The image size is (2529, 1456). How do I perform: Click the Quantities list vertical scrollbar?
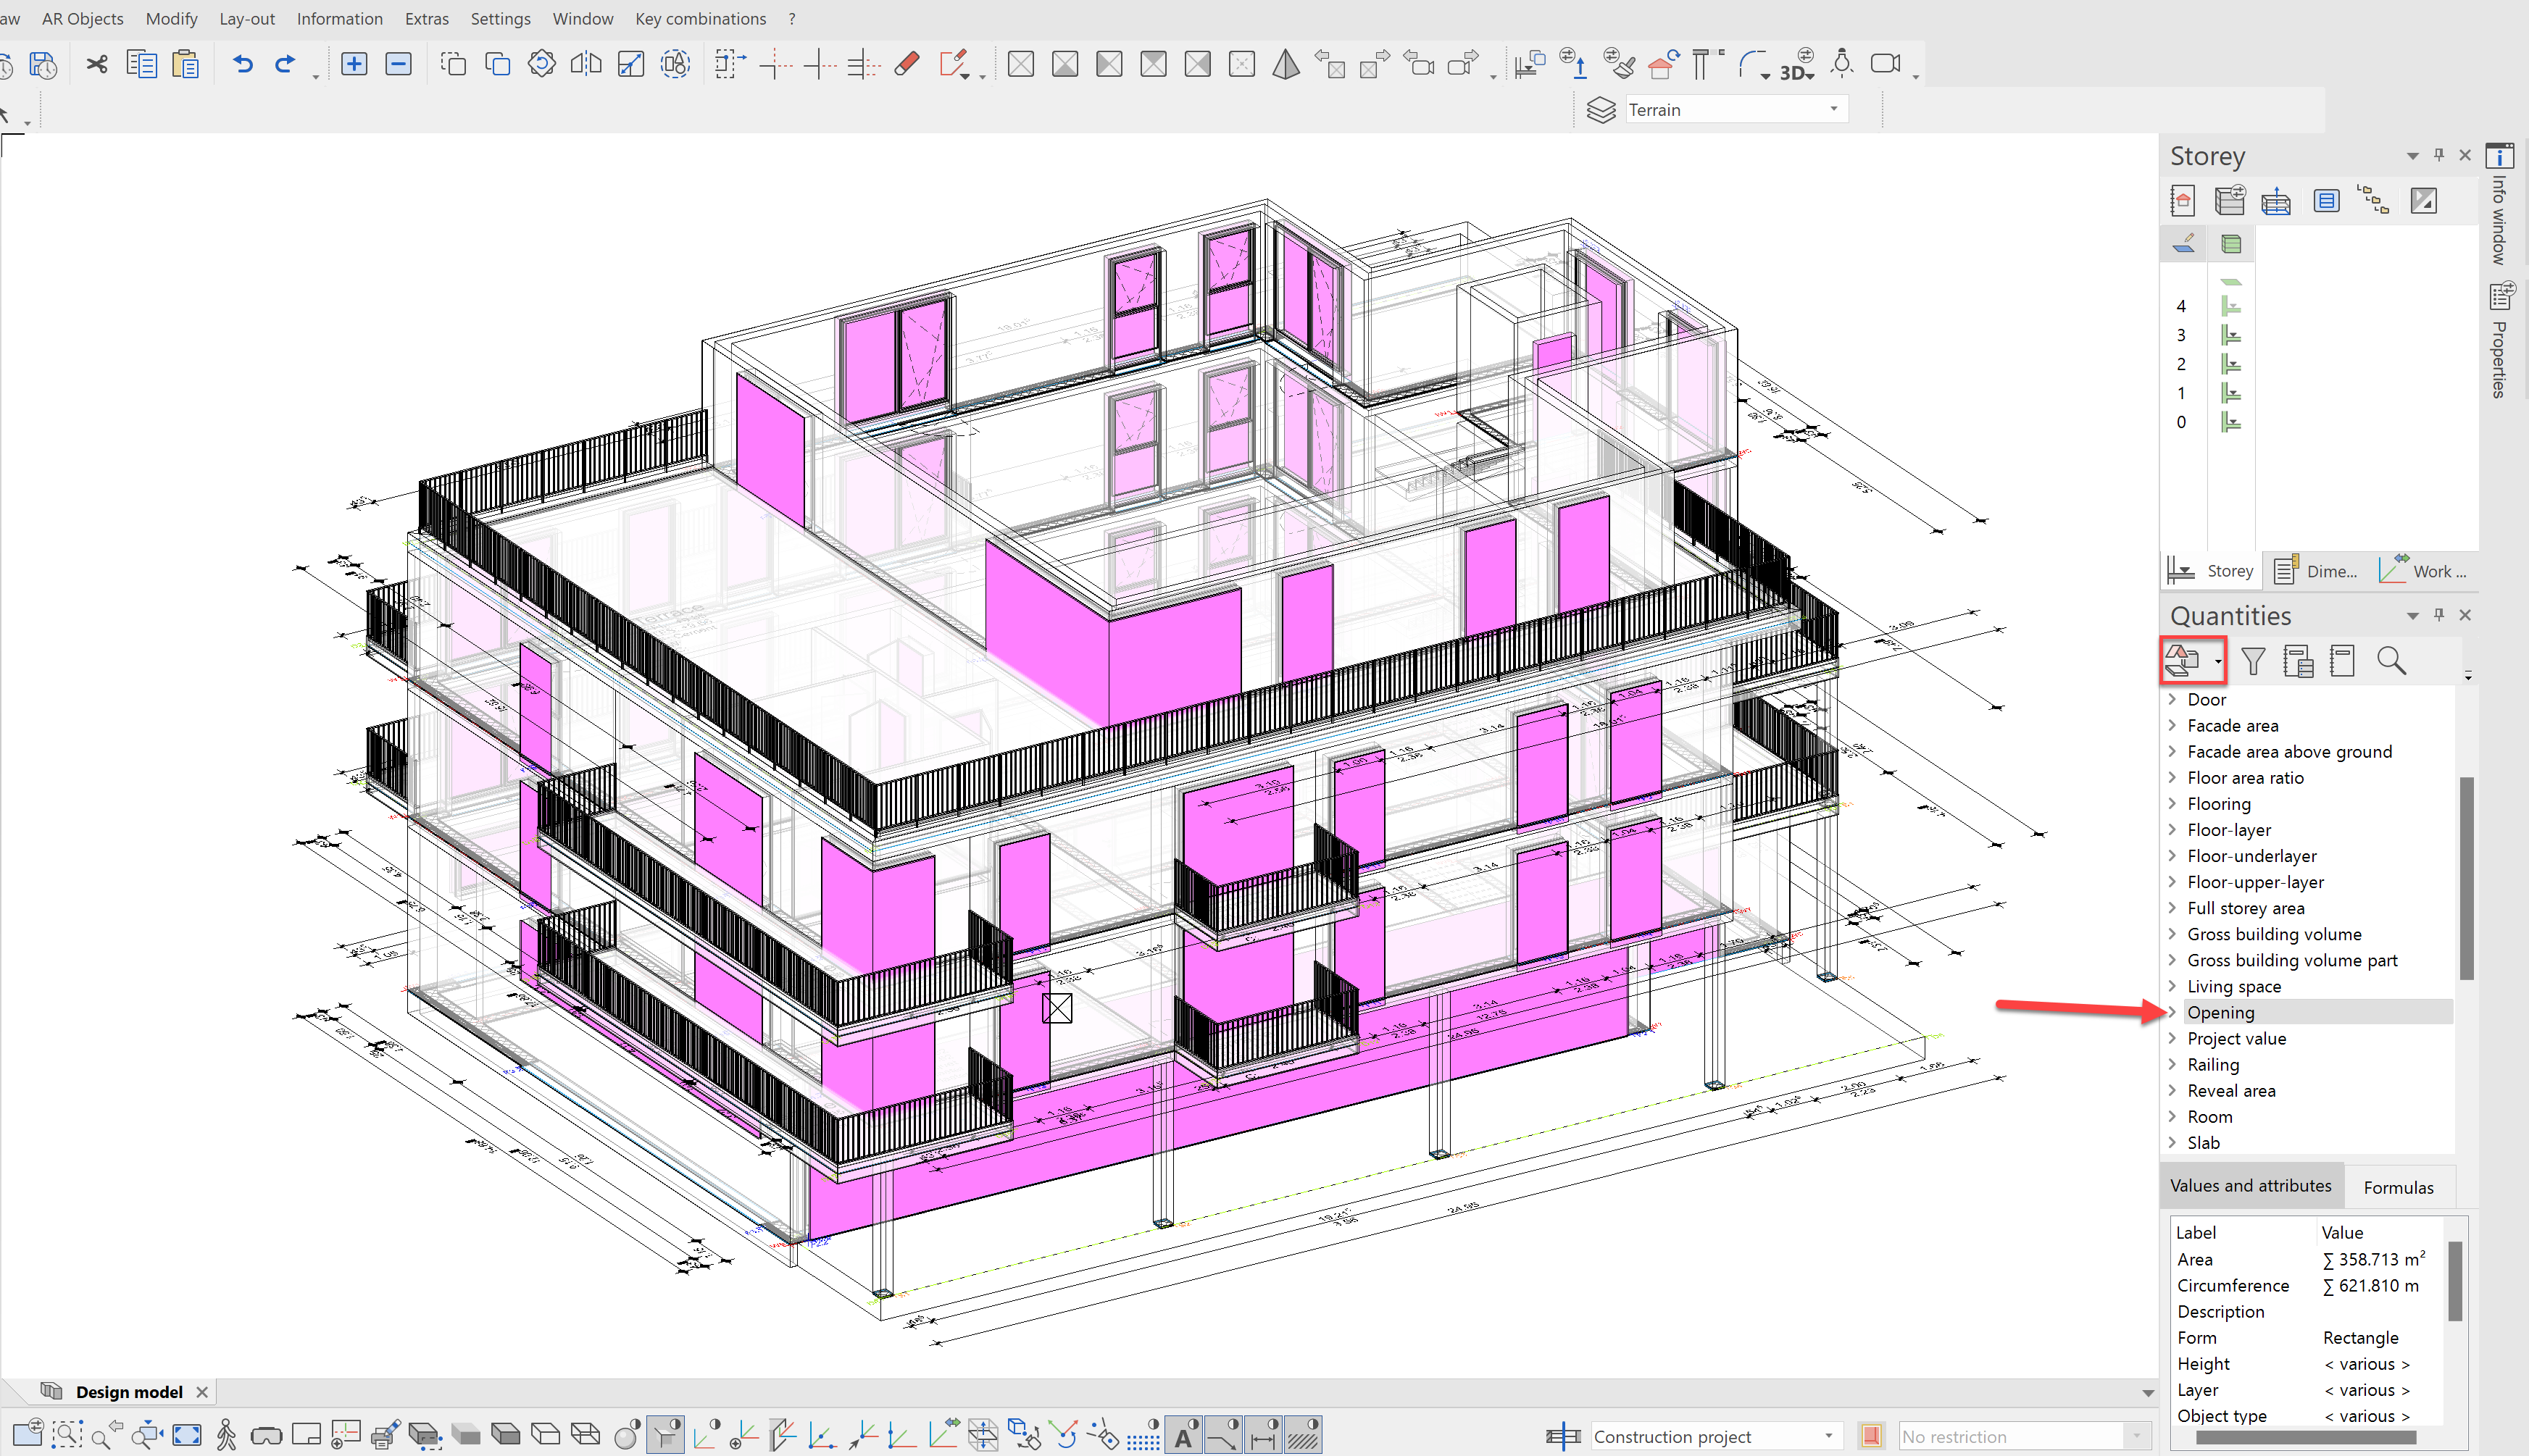[x=2466, y=878]
